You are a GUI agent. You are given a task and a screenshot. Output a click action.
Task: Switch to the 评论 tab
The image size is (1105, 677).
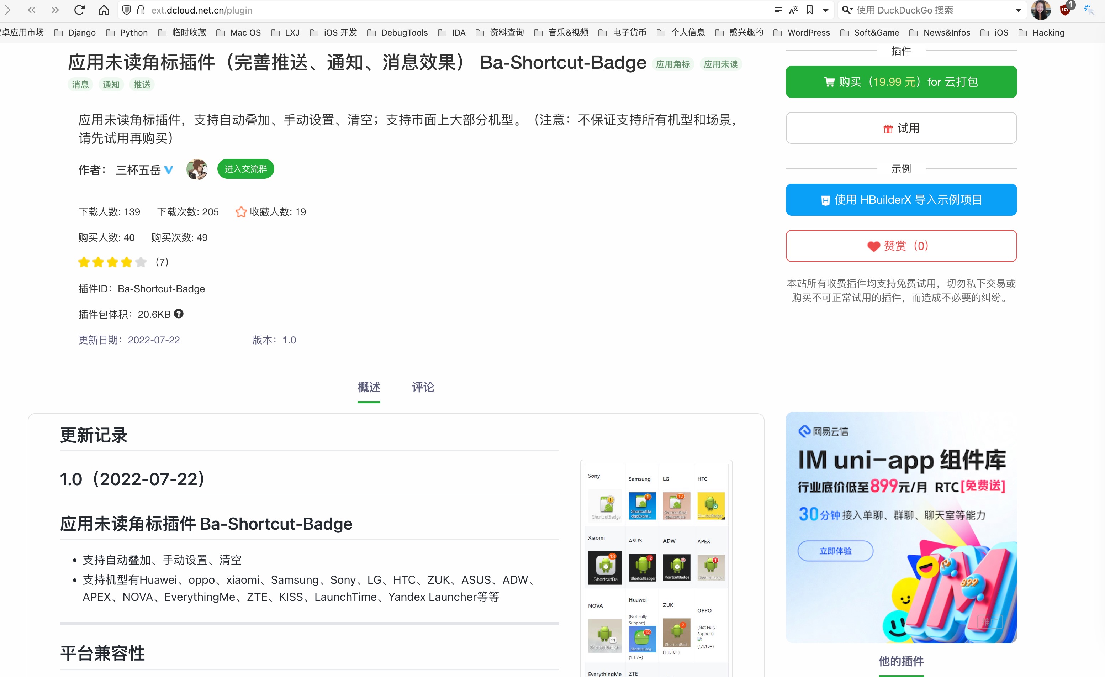[423, 387]
